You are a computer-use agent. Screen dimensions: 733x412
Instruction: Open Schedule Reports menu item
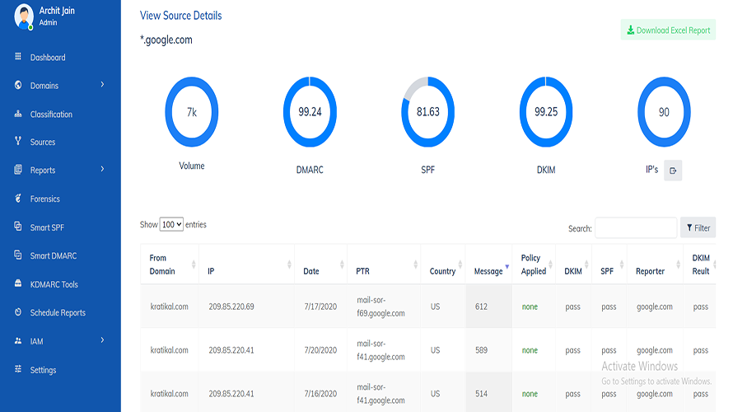click(58, 313)
